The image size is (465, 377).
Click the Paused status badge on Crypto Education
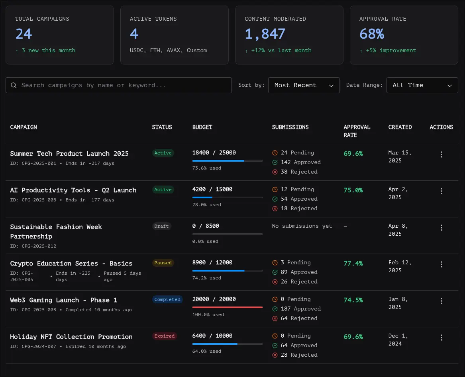pyautogui.click(x=163, y=263)
